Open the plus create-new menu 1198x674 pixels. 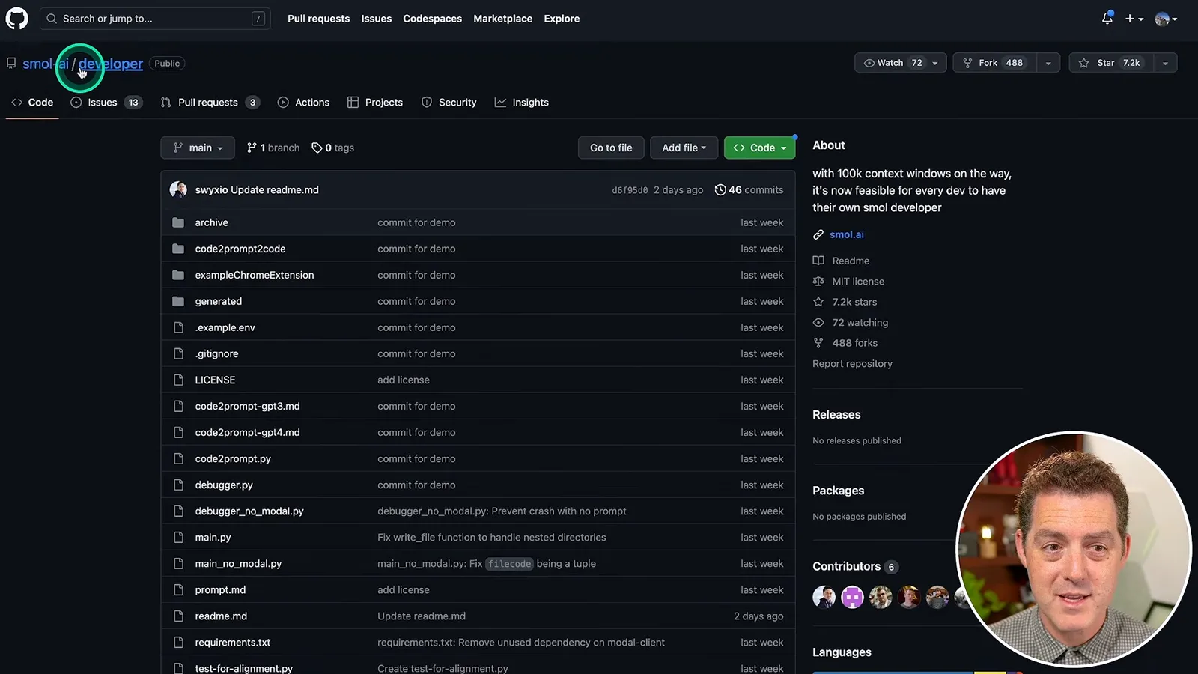click(1134, 19)
